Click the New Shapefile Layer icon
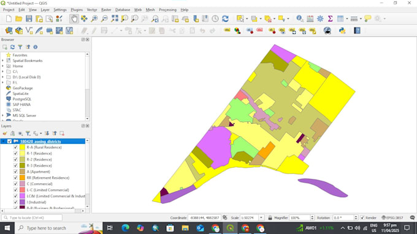The image size is (417, 234). click(29, 31)
